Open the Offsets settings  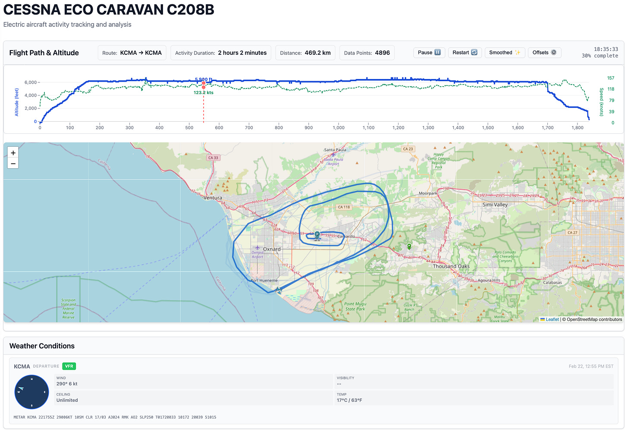pyautogui.click(x=544, y=53)
